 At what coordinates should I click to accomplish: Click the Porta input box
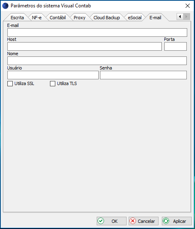[x=175, y=47]
